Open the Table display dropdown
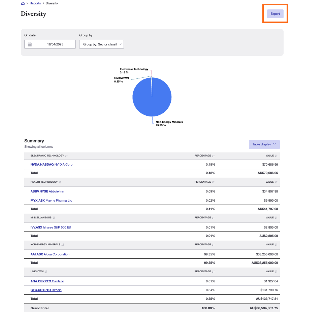Image resolution: width=325 pixels, height=317 pixels. pyautogui.click(x=264, y=144)
